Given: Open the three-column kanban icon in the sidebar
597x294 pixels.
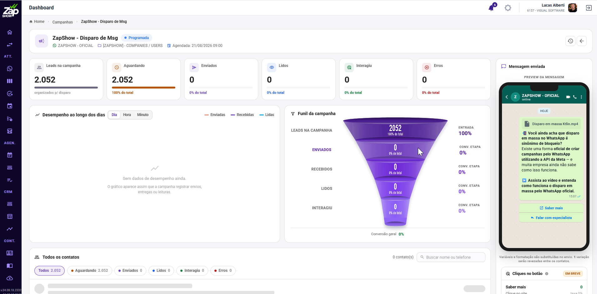Looking at the screenshot, I should [x=10, y=81].
